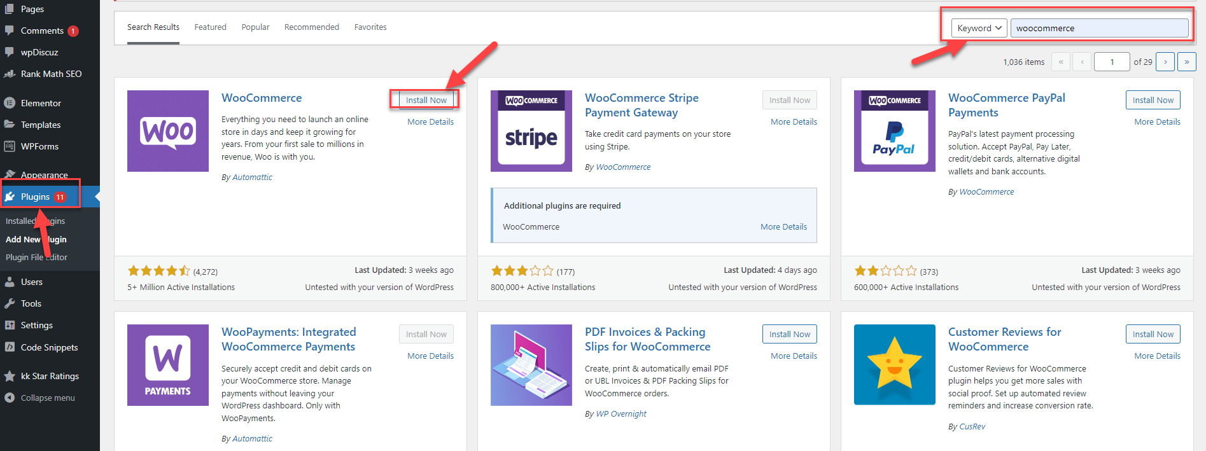Open the Keyword search type dropdown
Screen dimensions: 1206x451
(x=979, y=28)
